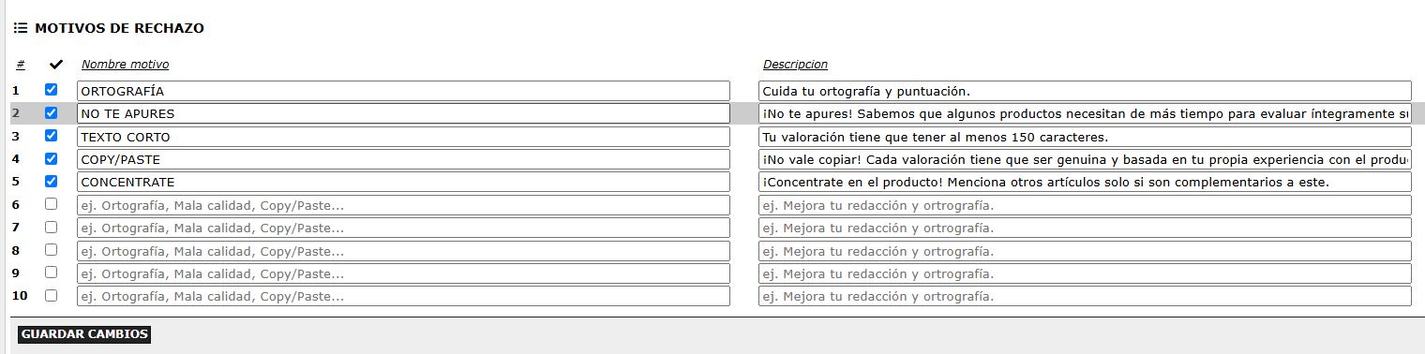Edit the '¡No vale copiar!' description field

coord(1085,159)
